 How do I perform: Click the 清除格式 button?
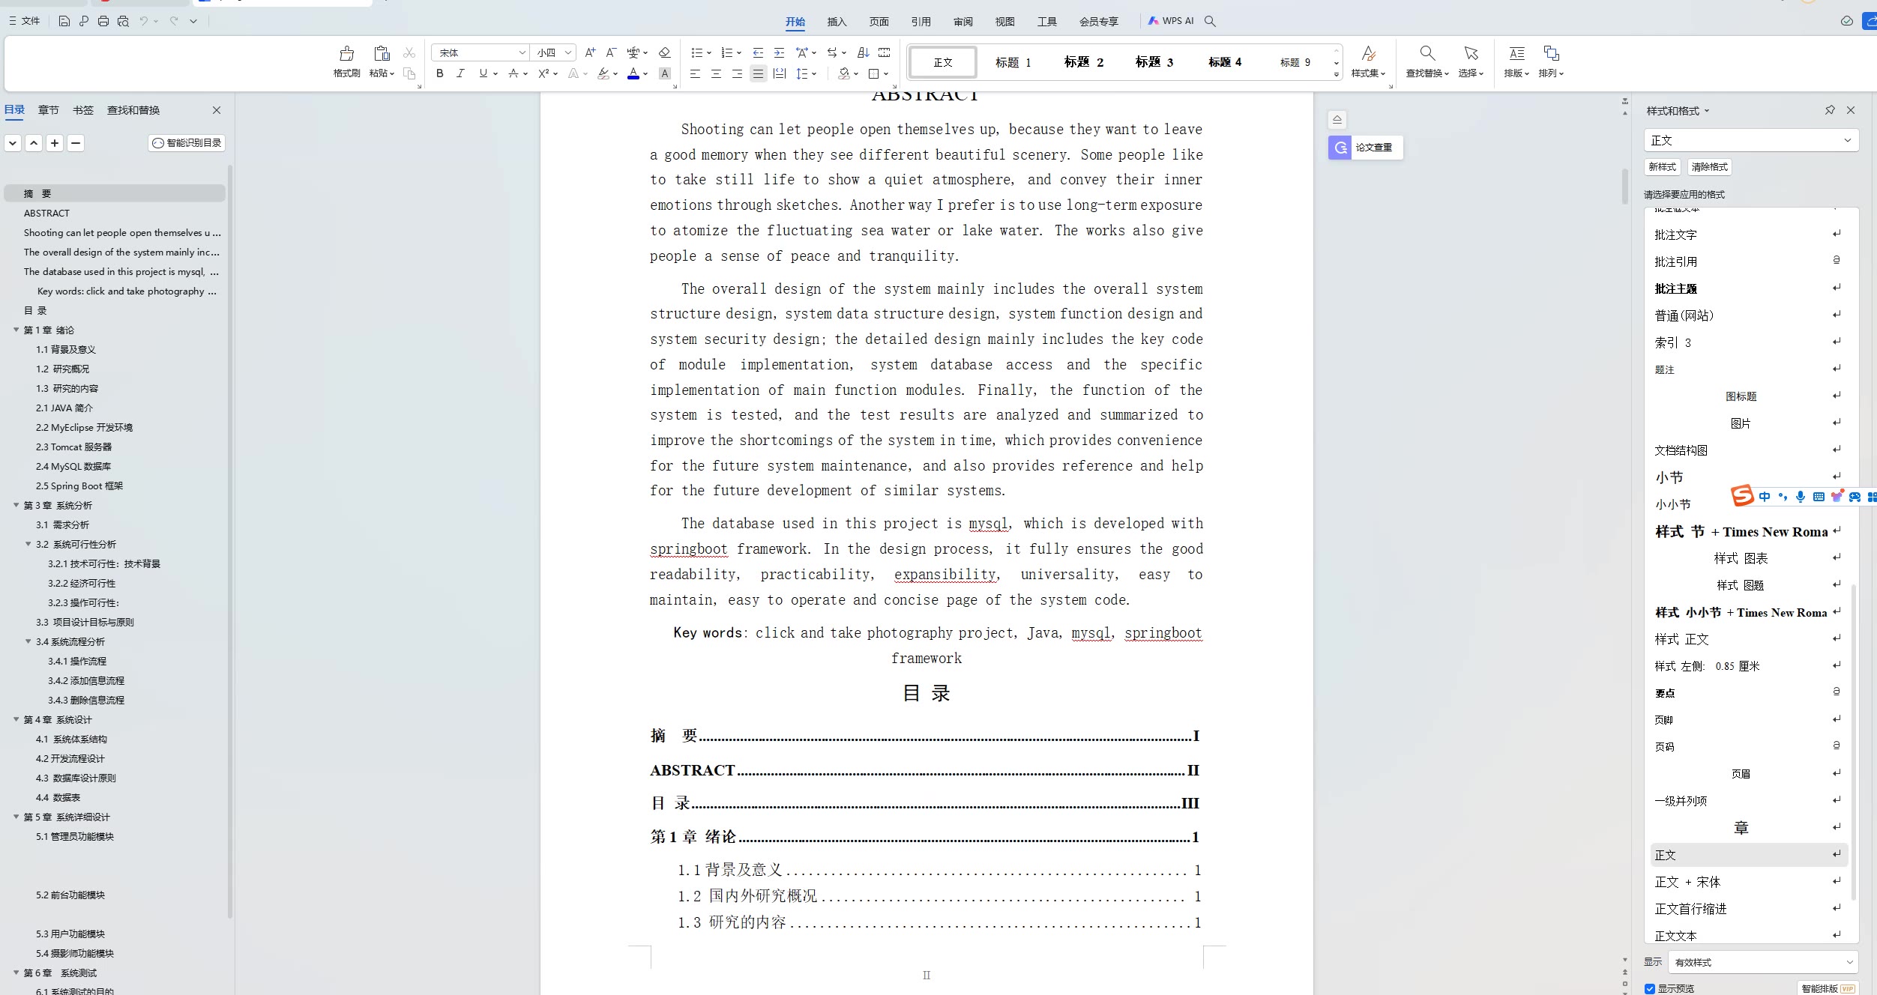1709,167
